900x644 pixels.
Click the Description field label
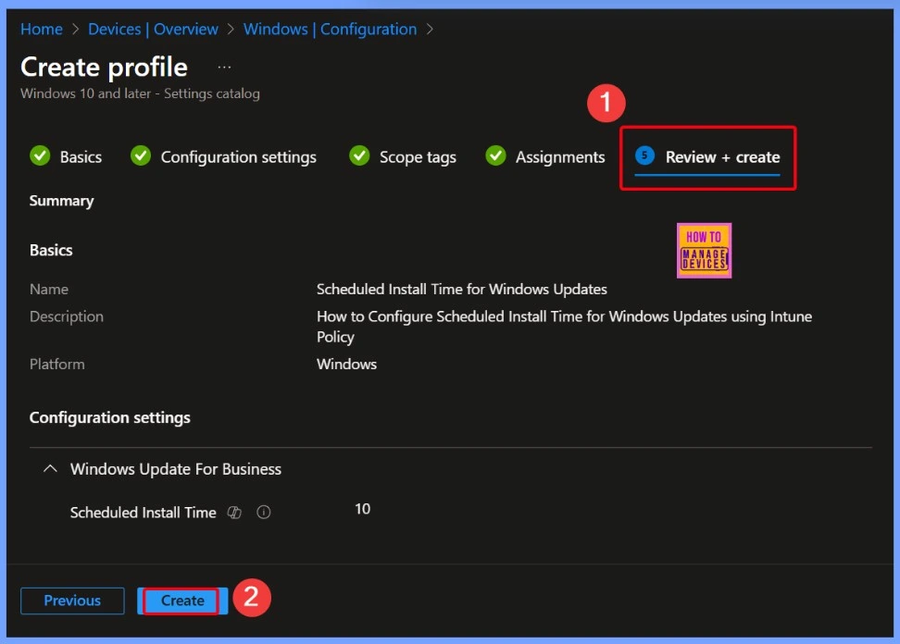coord(67,316)
